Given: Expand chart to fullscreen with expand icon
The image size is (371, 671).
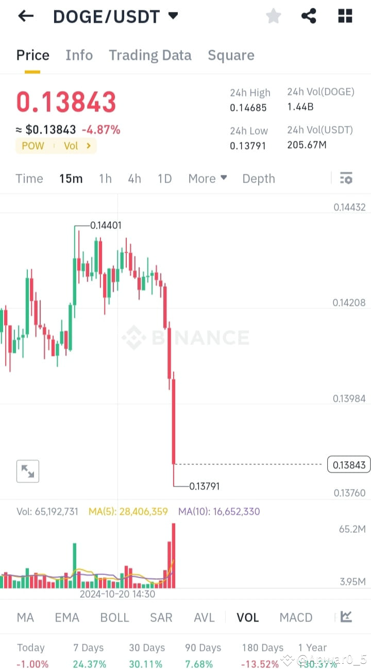Looking at the screenshot, I should pos(27,471).
